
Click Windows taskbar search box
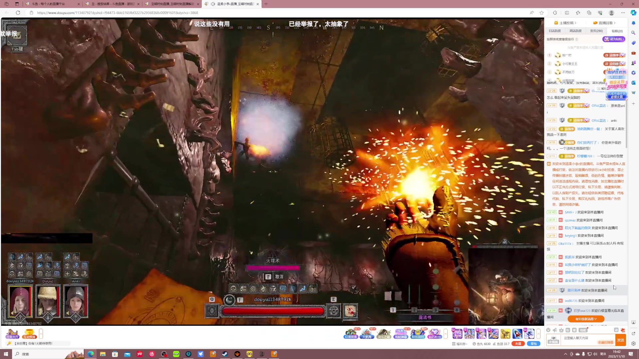[x=48, y=354]
